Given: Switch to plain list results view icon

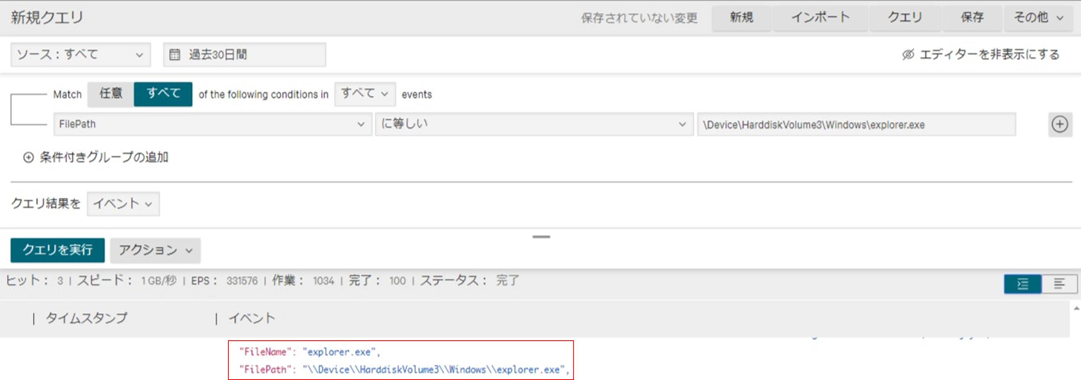Looking at the screenshot, I should click(1059, 284).
